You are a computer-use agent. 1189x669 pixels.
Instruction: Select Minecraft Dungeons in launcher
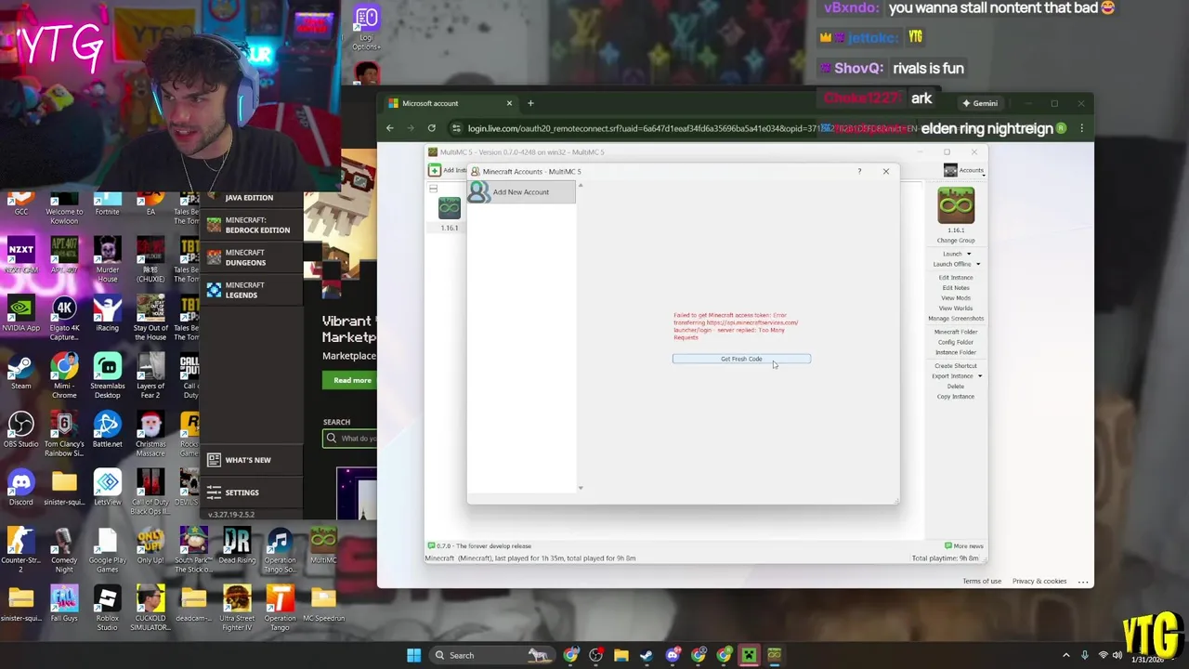tap(250, 258)
